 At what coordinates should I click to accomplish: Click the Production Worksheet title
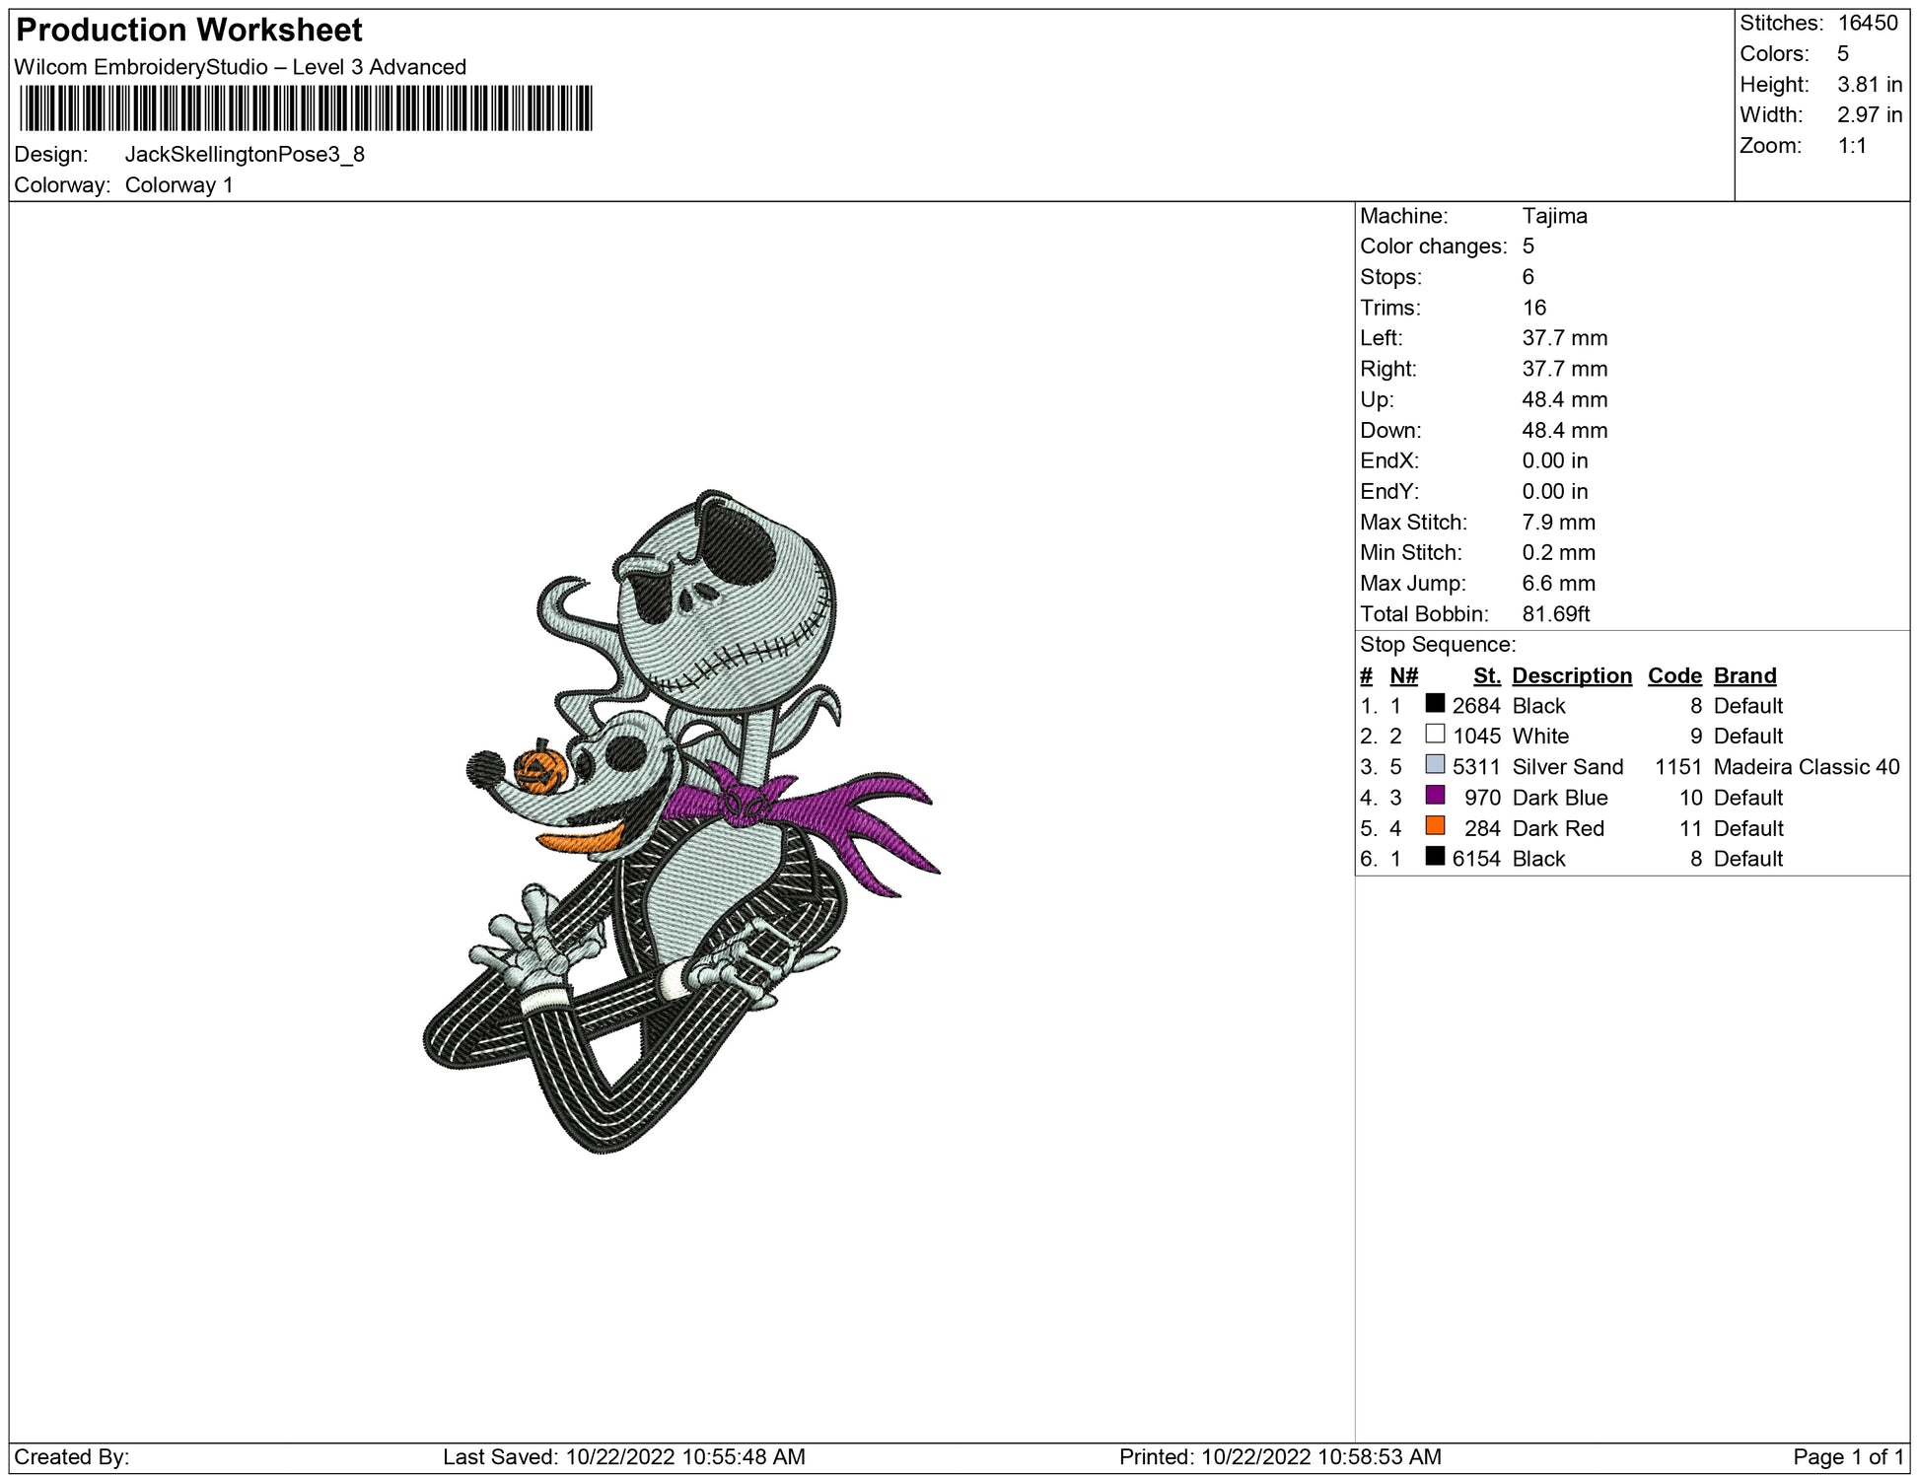pyautogui.click(x=189, y=31)
